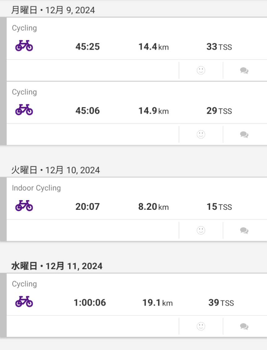This screenshot has width=267, height=350.
Task: Select the 12月 10, 2024 date header
Action: click(55, 170)
